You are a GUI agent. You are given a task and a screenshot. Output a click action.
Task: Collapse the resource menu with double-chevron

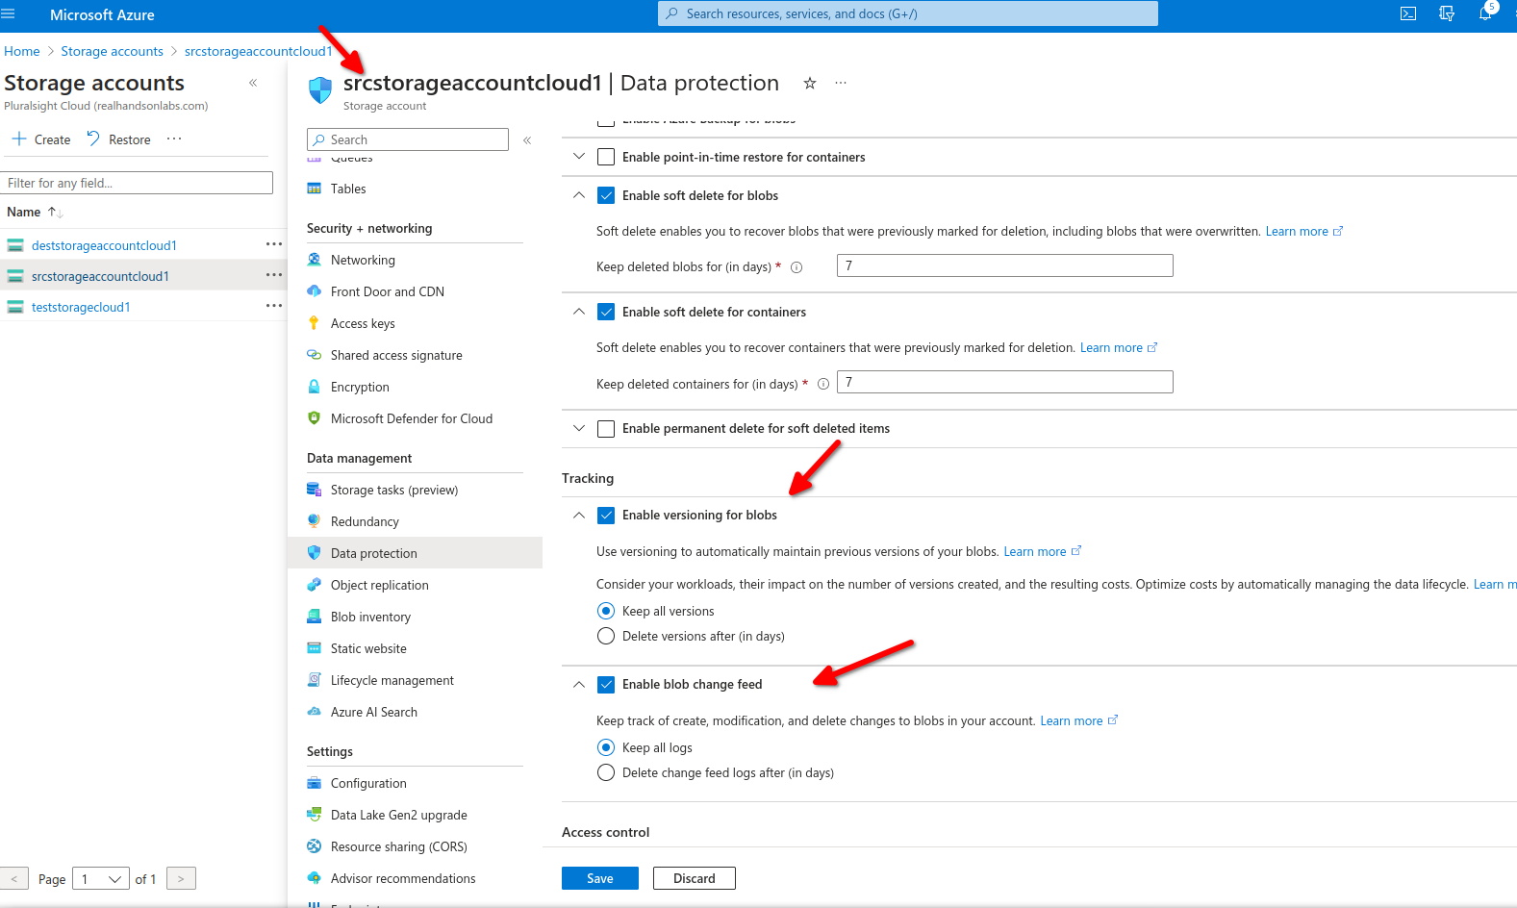click(527, 140)
